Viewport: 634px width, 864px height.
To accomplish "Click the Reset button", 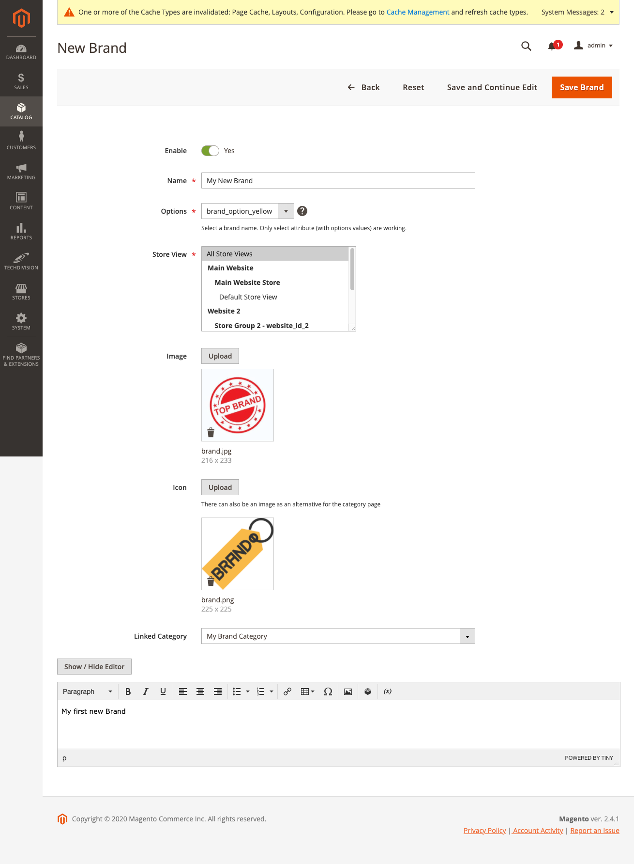I will click(413, 87).
